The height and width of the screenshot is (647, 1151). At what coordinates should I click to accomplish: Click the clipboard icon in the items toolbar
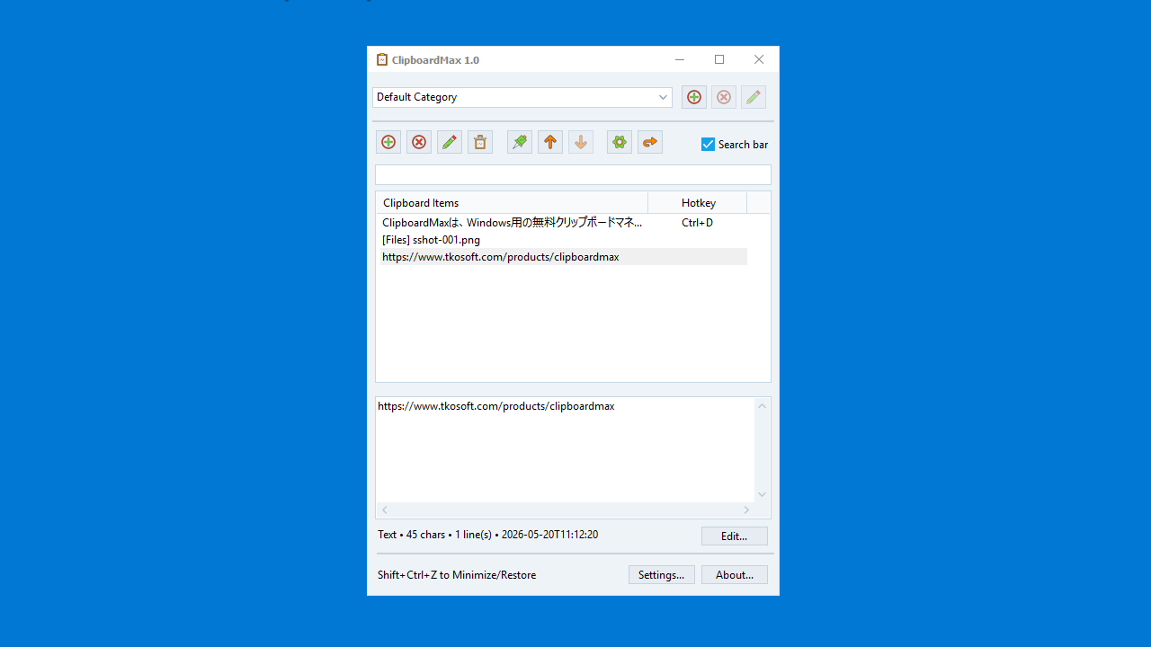pyautogui.click(x=480, y=142)
